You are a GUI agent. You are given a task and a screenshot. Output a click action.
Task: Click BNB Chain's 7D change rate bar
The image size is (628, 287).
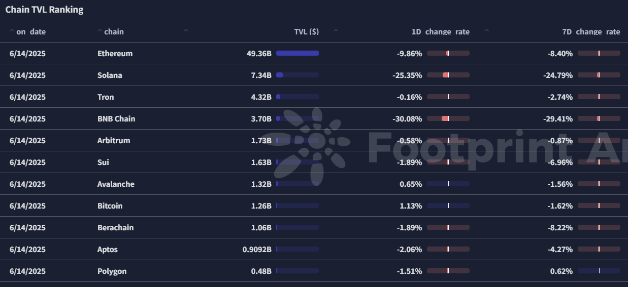pos(599,118)
